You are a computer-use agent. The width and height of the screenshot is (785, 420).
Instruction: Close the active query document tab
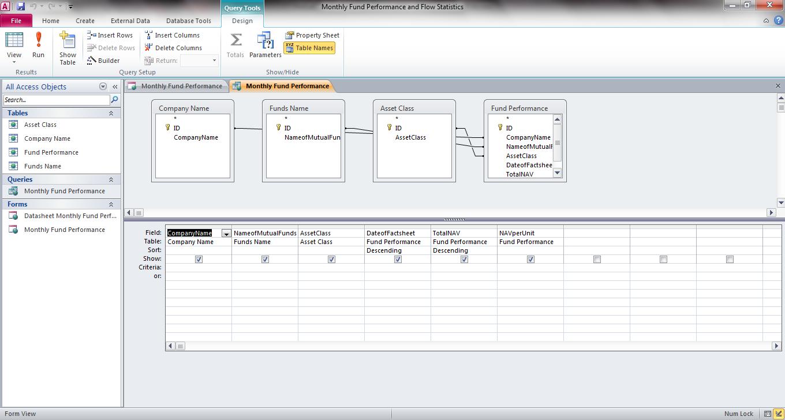point(777,86)
